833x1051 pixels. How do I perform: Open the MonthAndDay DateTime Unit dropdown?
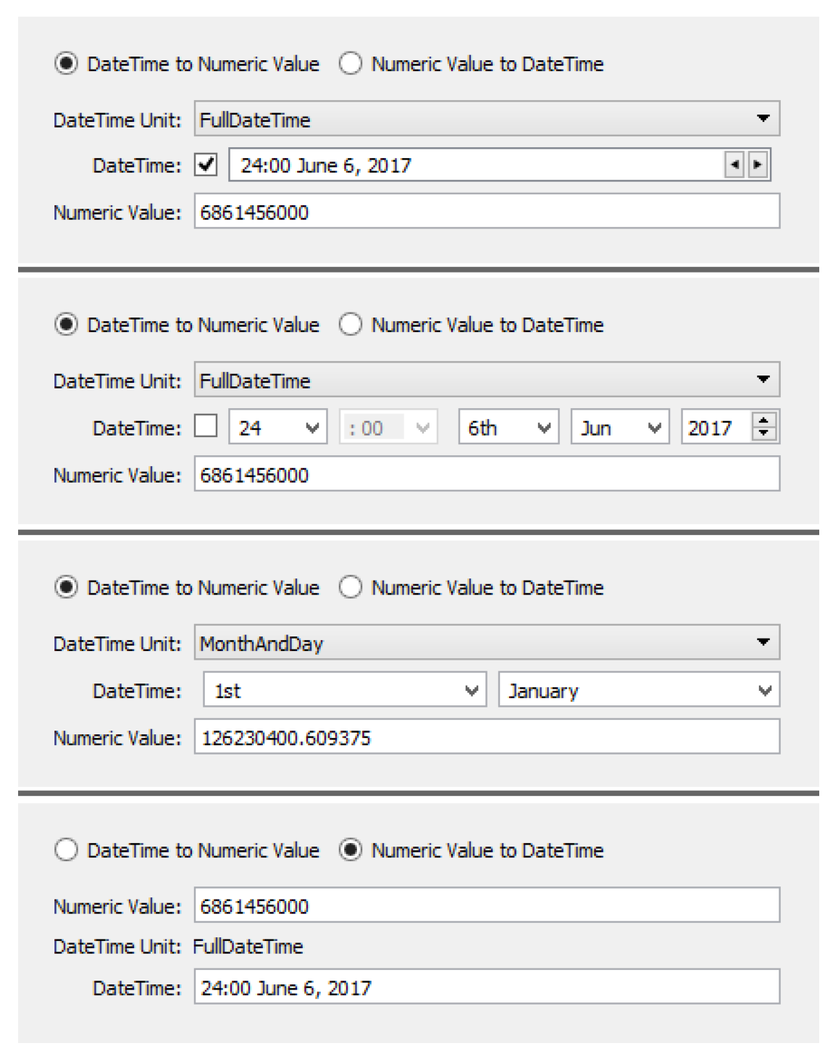pos(487,642)
